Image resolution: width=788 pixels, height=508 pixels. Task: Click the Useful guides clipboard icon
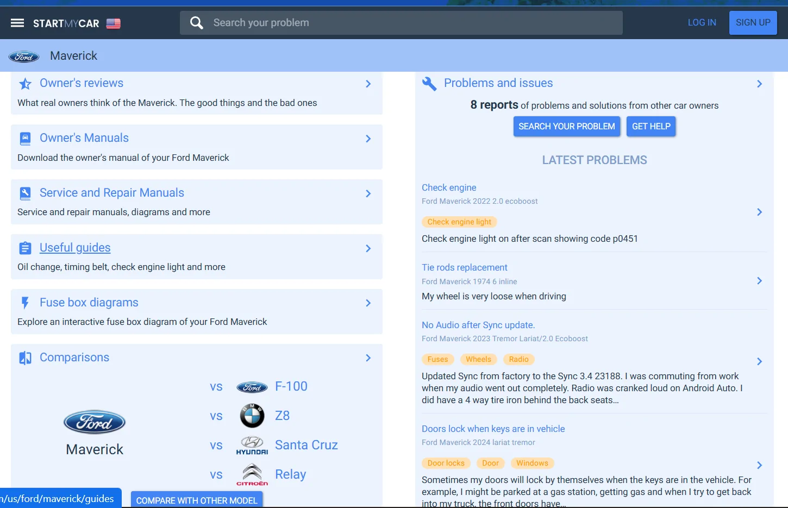25,248
